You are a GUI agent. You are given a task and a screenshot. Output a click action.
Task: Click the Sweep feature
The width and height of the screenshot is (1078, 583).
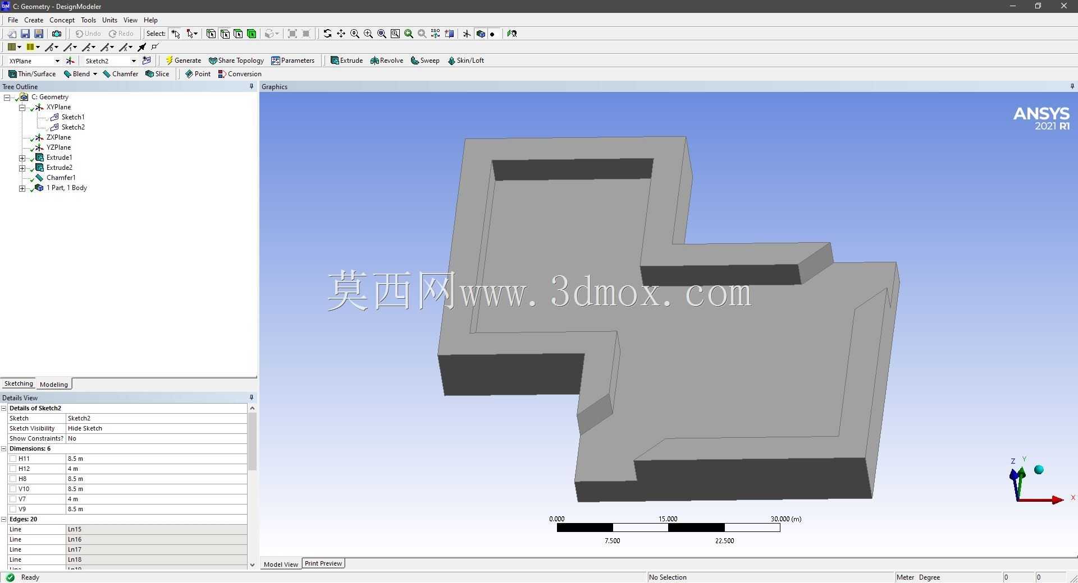click(x=425, y=61)
